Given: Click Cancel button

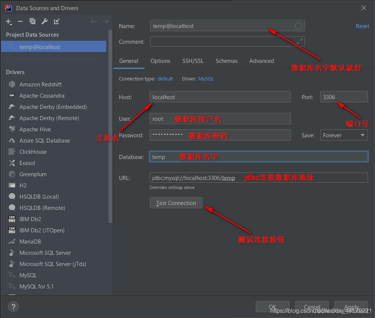Looking at the screenshot, I should click(x=312, y=307).
